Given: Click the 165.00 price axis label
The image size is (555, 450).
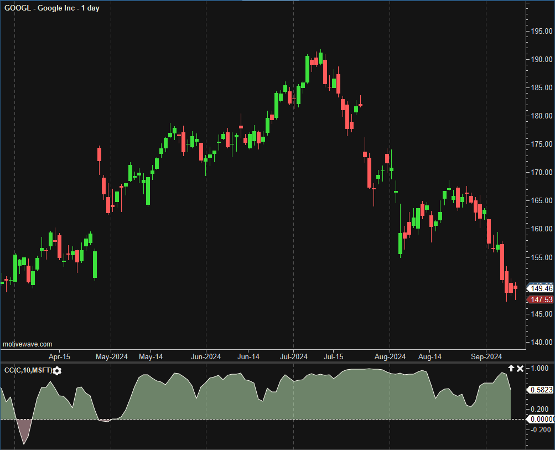Looking at the screenshot, I should [540, 200].
